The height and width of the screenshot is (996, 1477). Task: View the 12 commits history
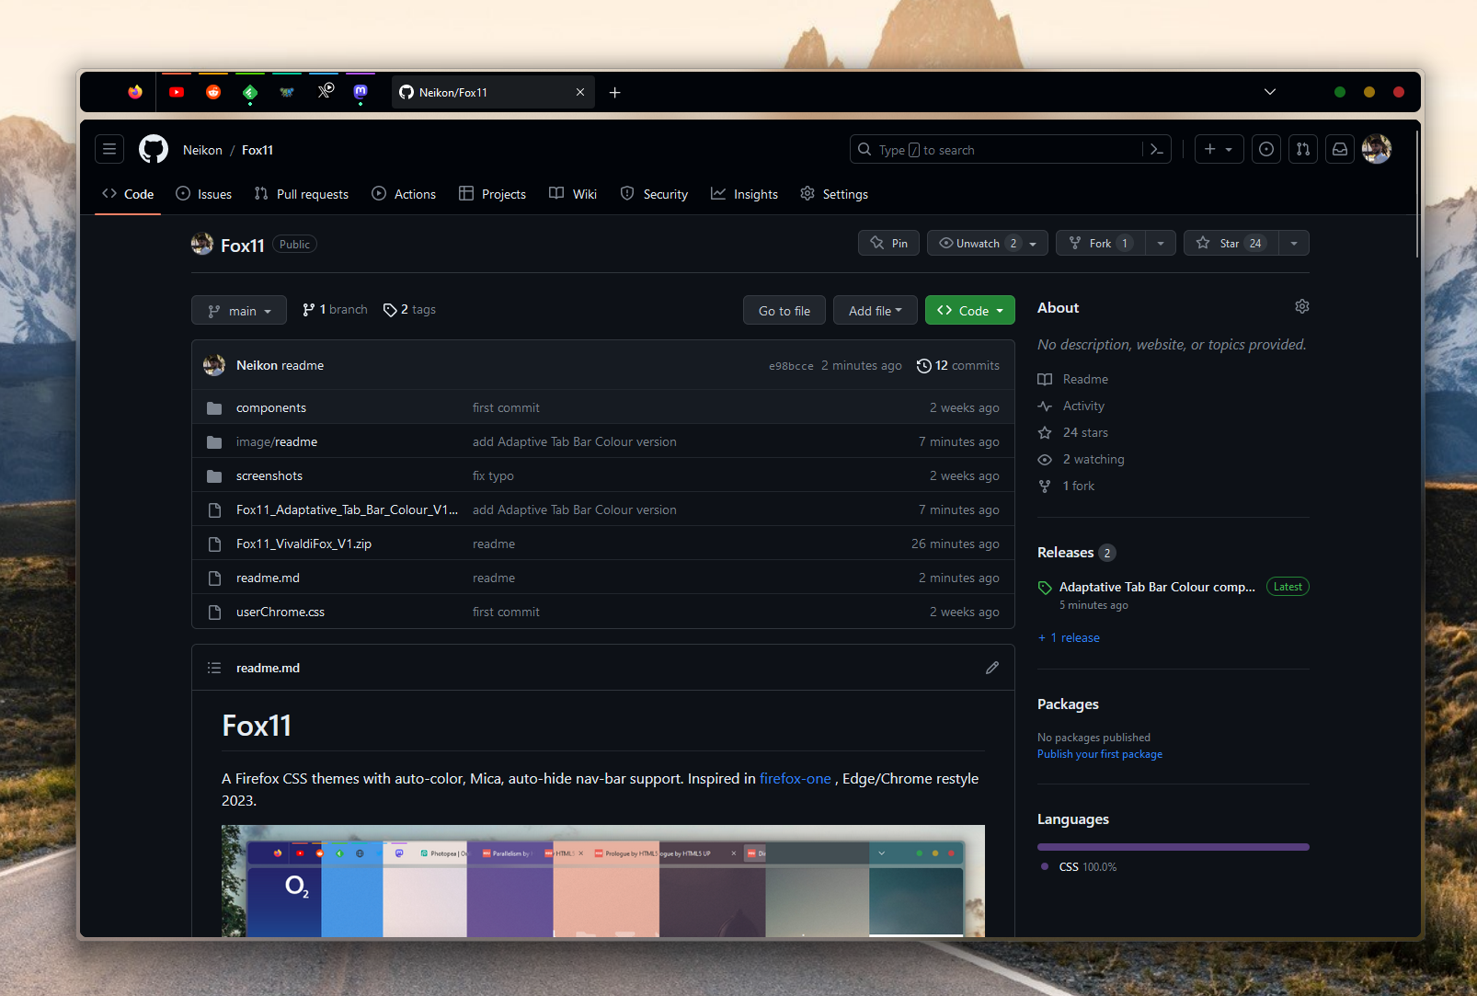[958, 365]
